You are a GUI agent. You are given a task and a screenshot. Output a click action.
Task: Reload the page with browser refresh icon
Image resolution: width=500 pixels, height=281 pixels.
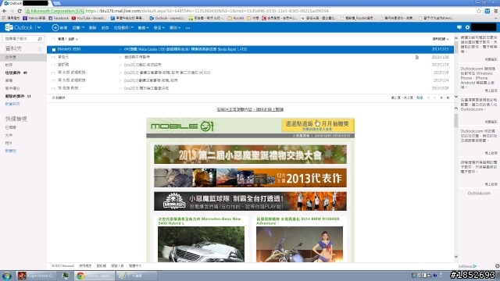click(20, 11)
